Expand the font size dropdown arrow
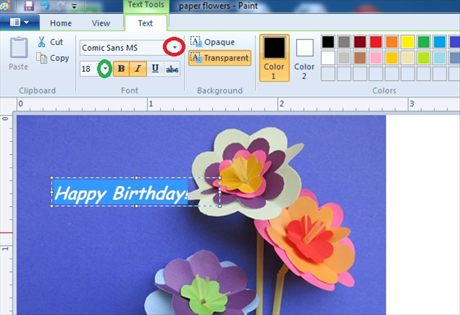This screenshot has width=460, height=315. coord(105,69)
